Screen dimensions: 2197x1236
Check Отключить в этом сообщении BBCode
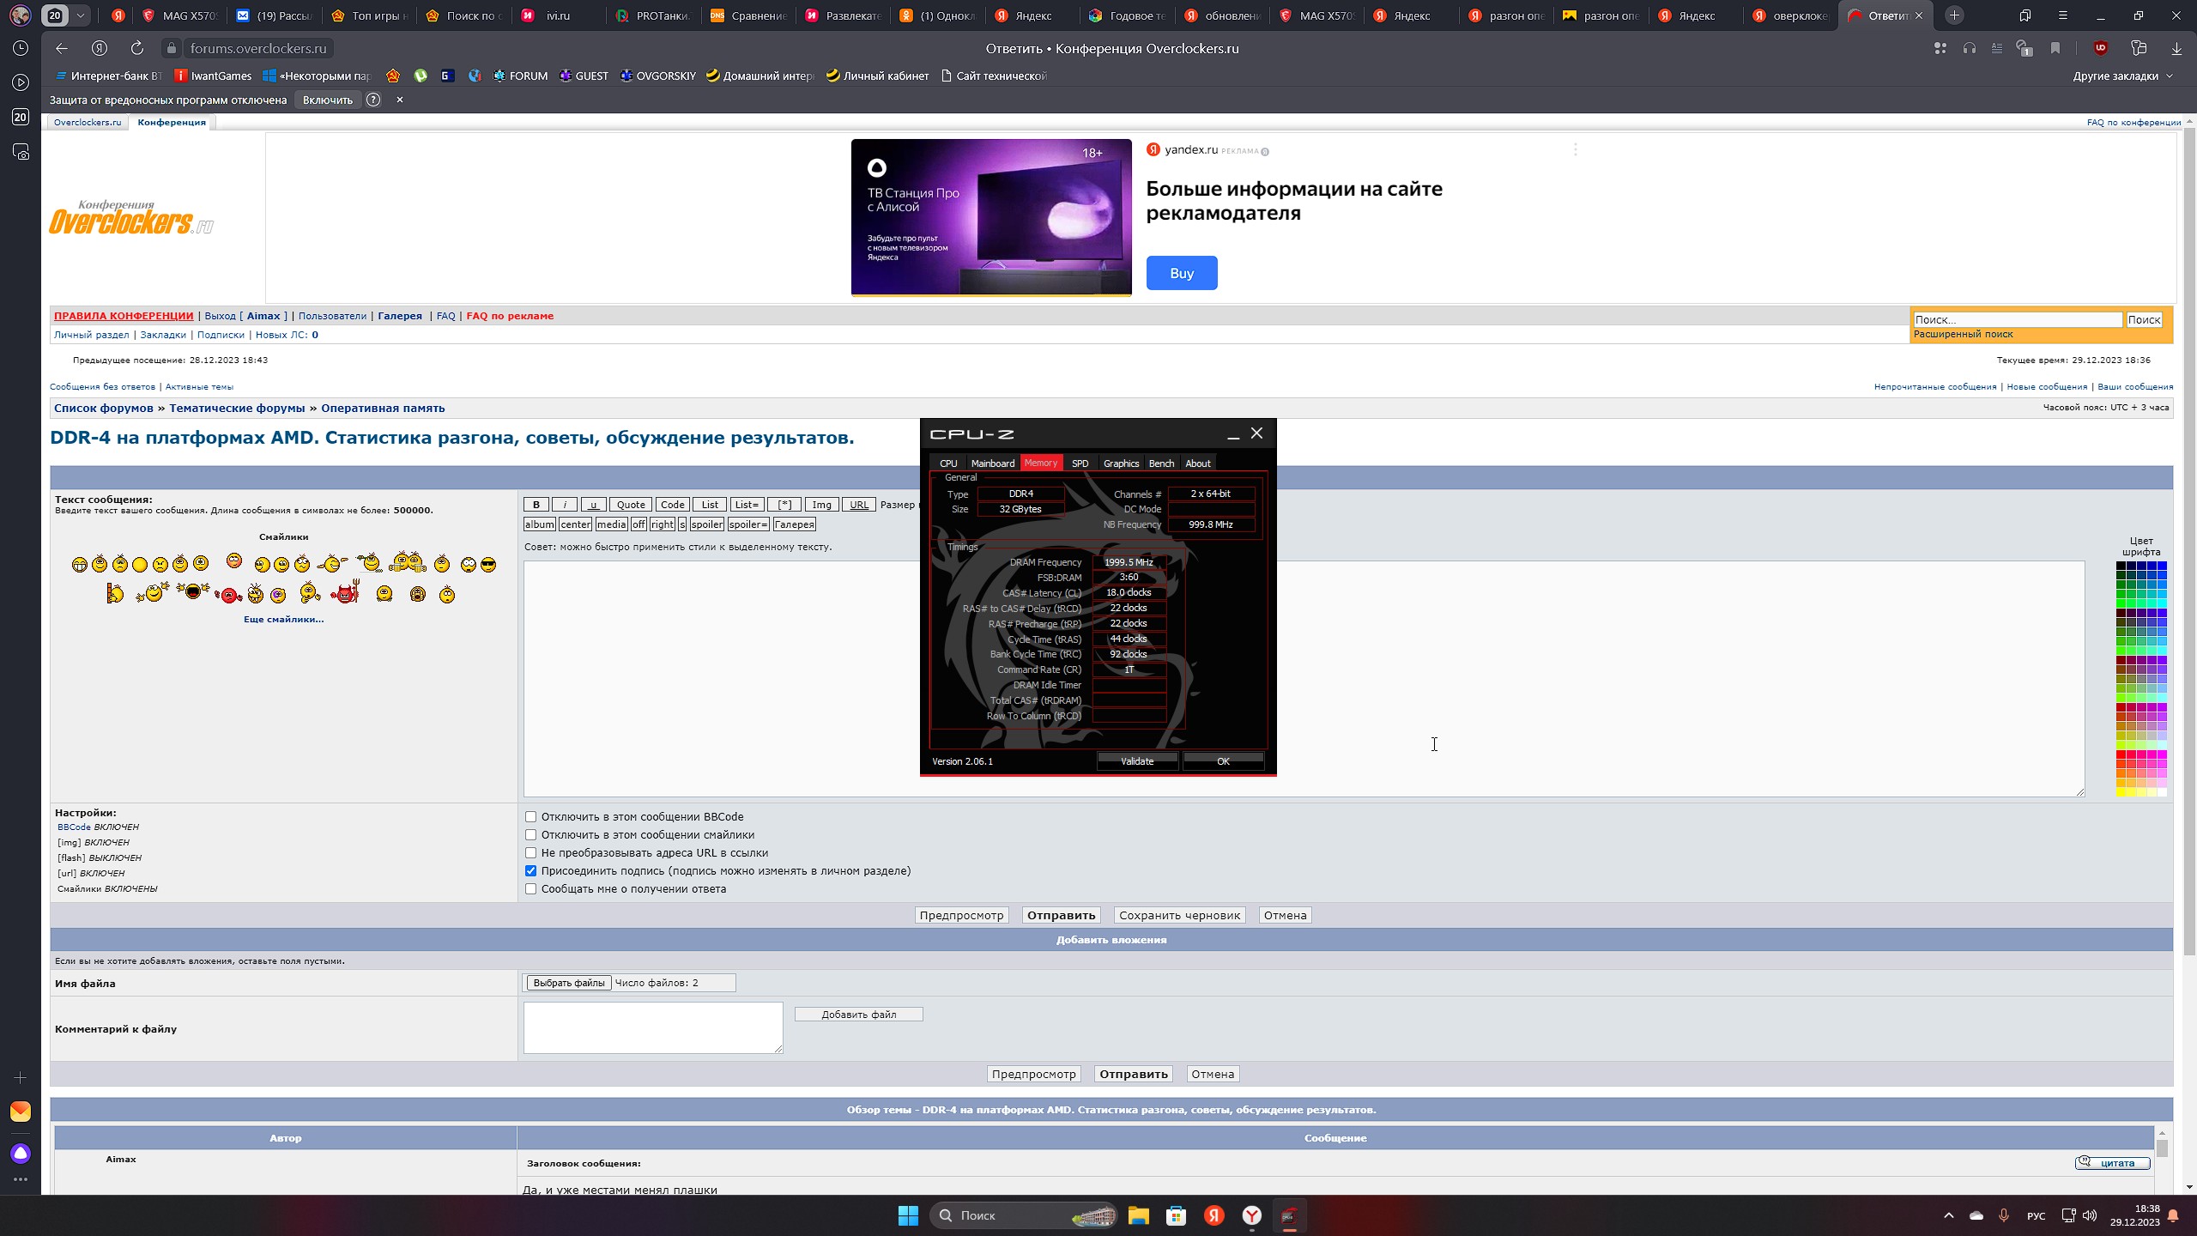pos(530,817)
